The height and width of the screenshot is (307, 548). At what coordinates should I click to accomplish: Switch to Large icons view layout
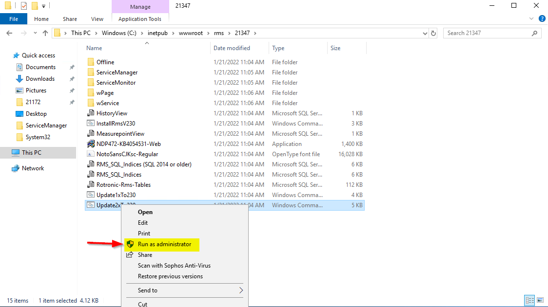540,300
